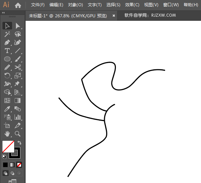Select the Rotate tool
This screenshot has width=201, height=183.
(7, 76)
